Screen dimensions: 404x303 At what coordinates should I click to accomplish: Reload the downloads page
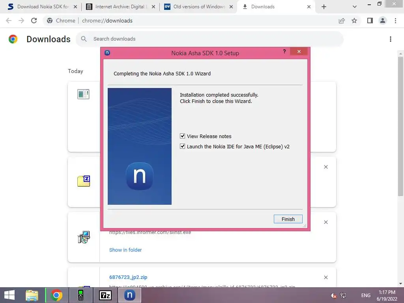34,21
